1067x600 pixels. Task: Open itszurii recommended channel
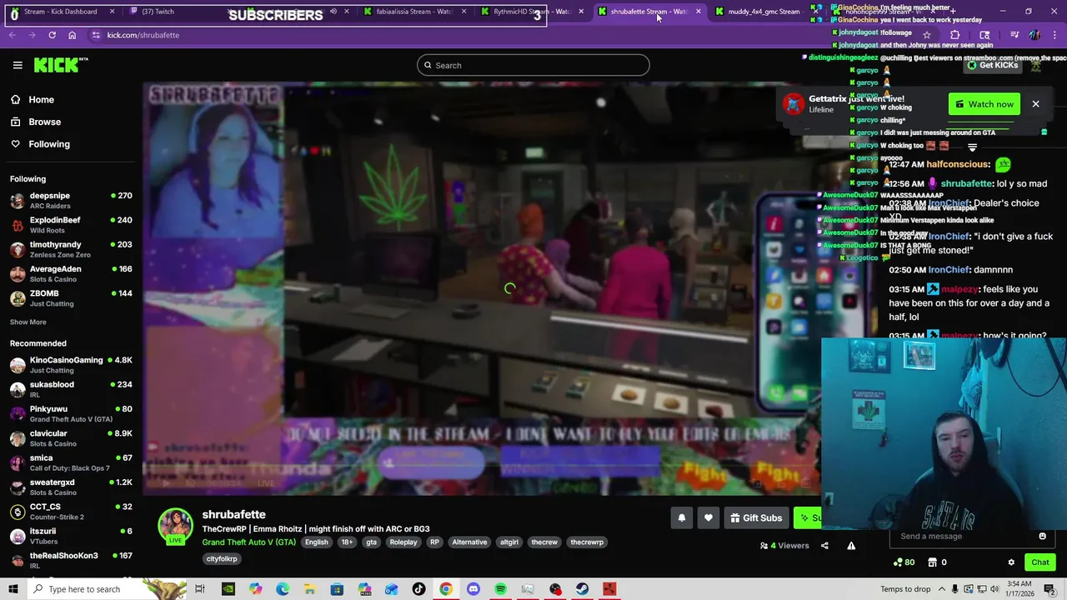pyautogui.click(x=71, y=535)
